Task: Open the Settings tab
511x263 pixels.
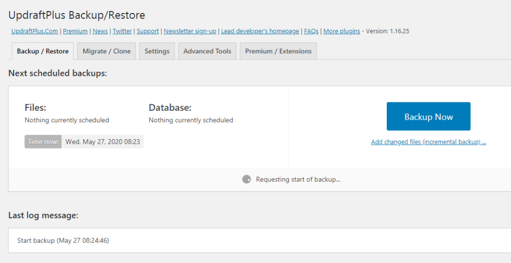Action: [157, 51]
